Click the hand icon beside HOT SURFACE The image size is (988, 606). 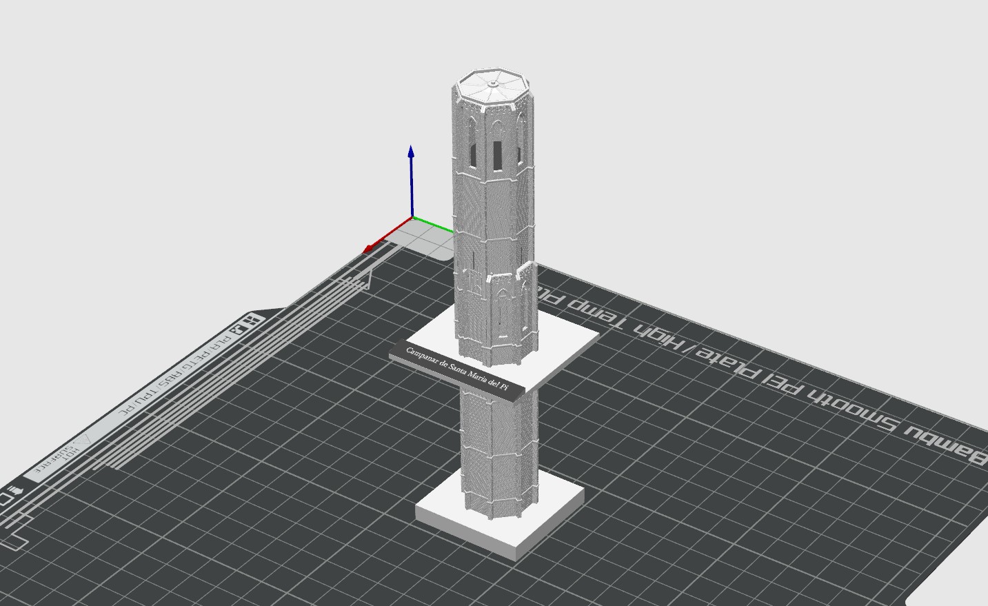14,491
